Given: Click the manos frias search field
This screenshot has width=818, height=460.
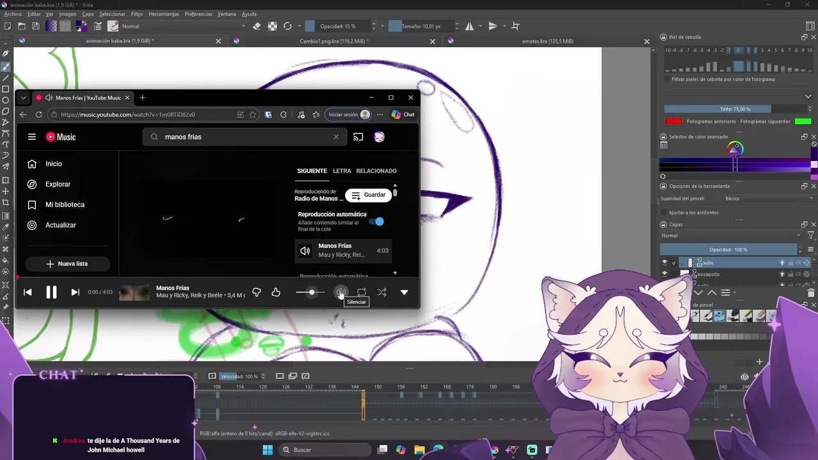Looking at the screenshot, I should (246, 137).
